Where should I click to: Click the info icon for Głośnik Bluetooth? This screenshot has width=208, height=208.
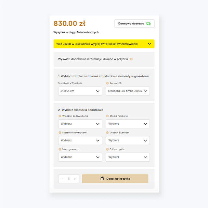click(107, 133)
